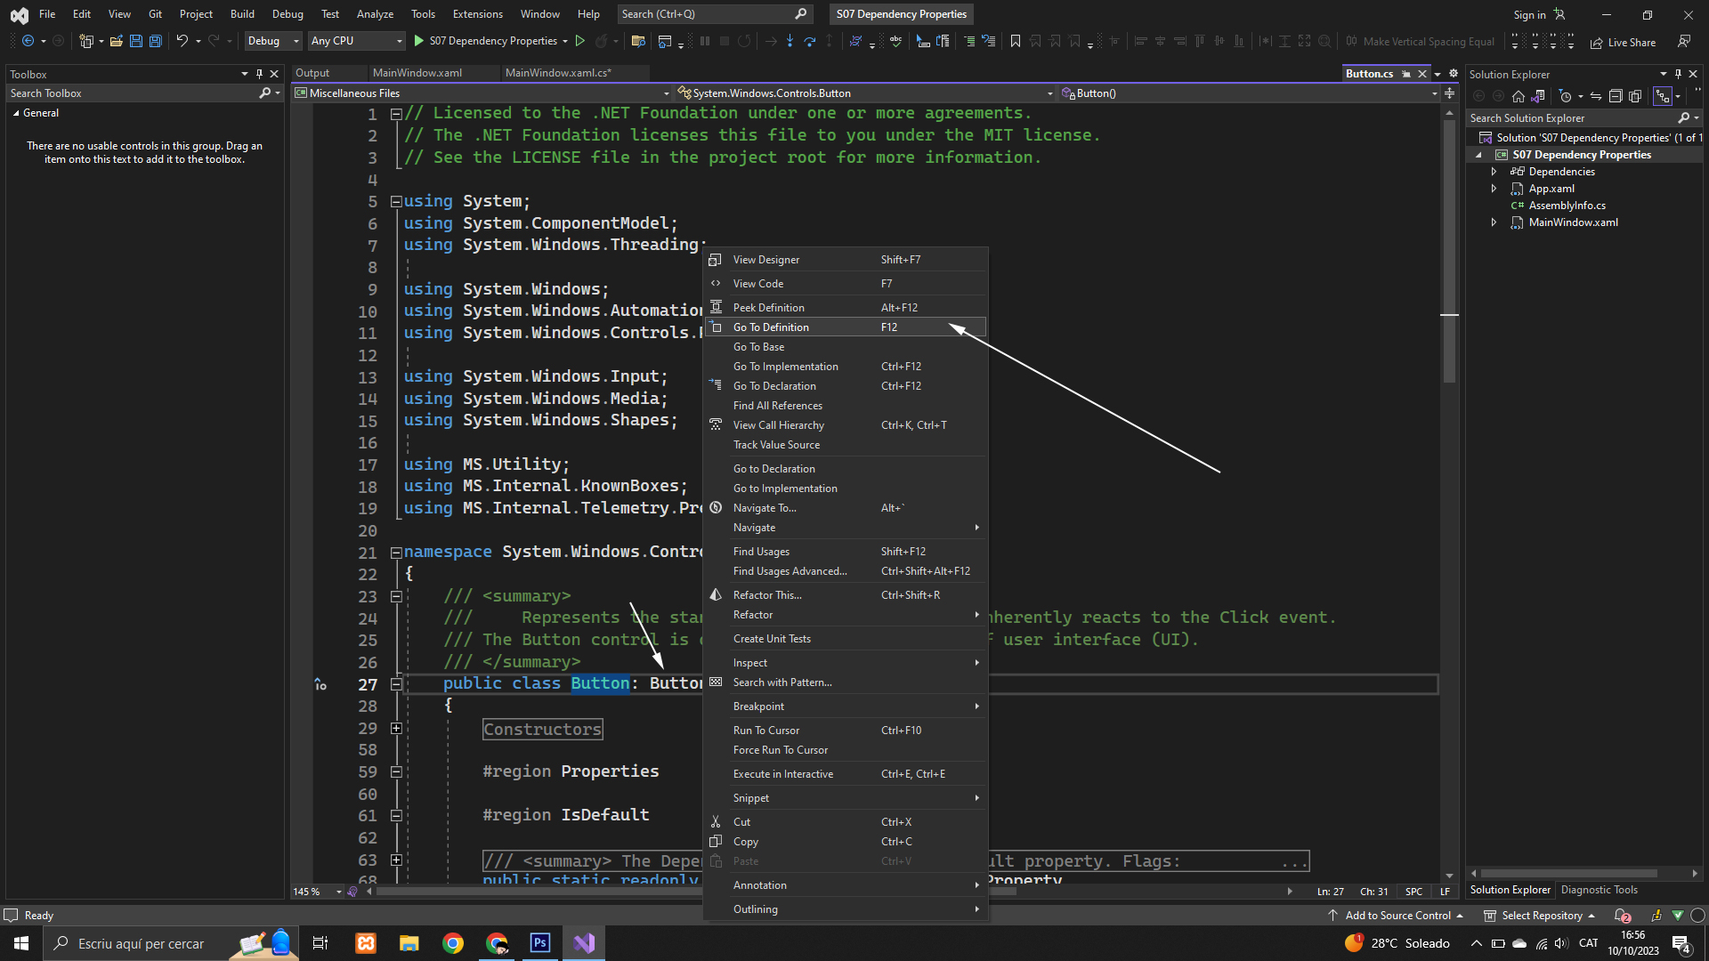Toggle Show All Files in Solution Explorer
This screenshot has width=1709, height=961.
pos(1635,96)
